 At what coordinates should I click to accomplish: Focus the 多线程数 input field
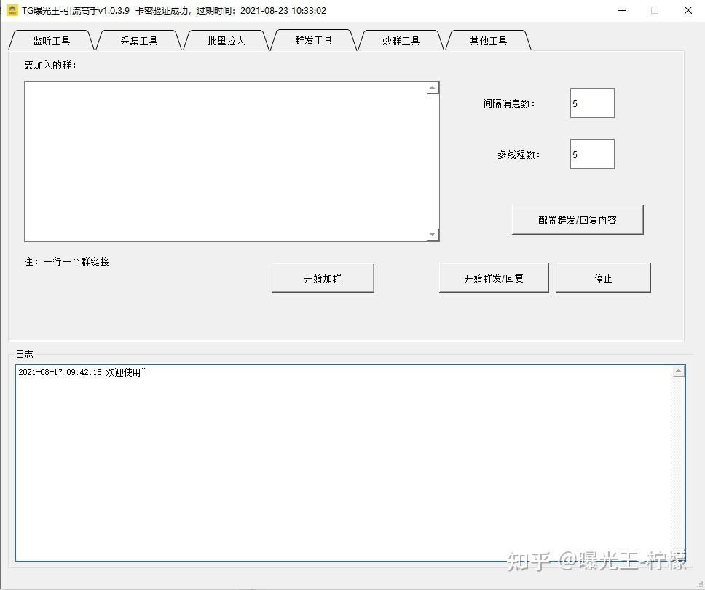pyautogui.click(x=592, y=154)
